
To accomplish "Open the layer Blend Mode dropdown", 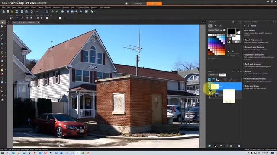I will (x=213, y=75).
